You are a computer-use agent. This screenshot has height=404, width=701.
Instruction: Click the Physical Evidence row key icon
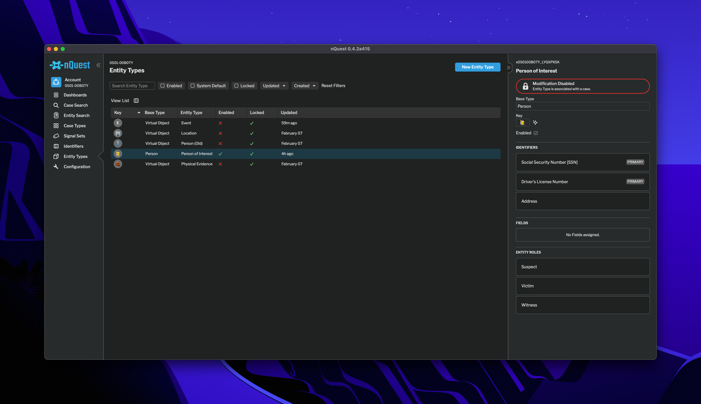118,164
